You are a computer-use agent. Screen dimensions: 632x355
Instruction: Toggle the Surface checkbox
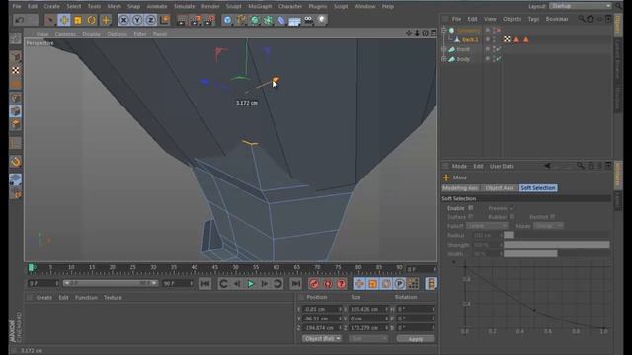pos(470,217)
